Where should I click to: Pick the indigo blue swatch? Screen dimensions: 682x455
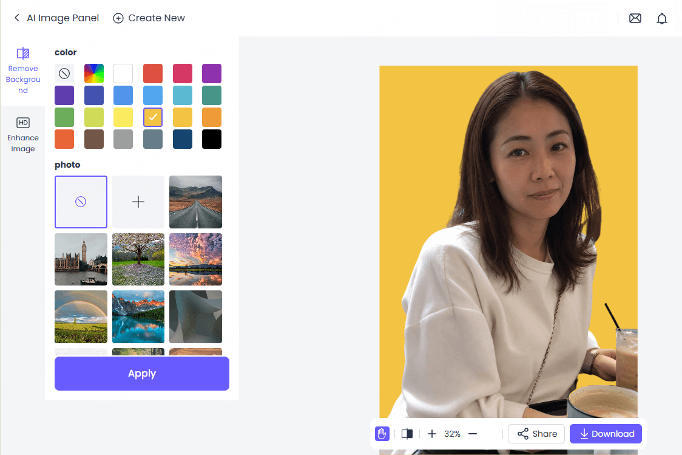click(x=94, y=95)
